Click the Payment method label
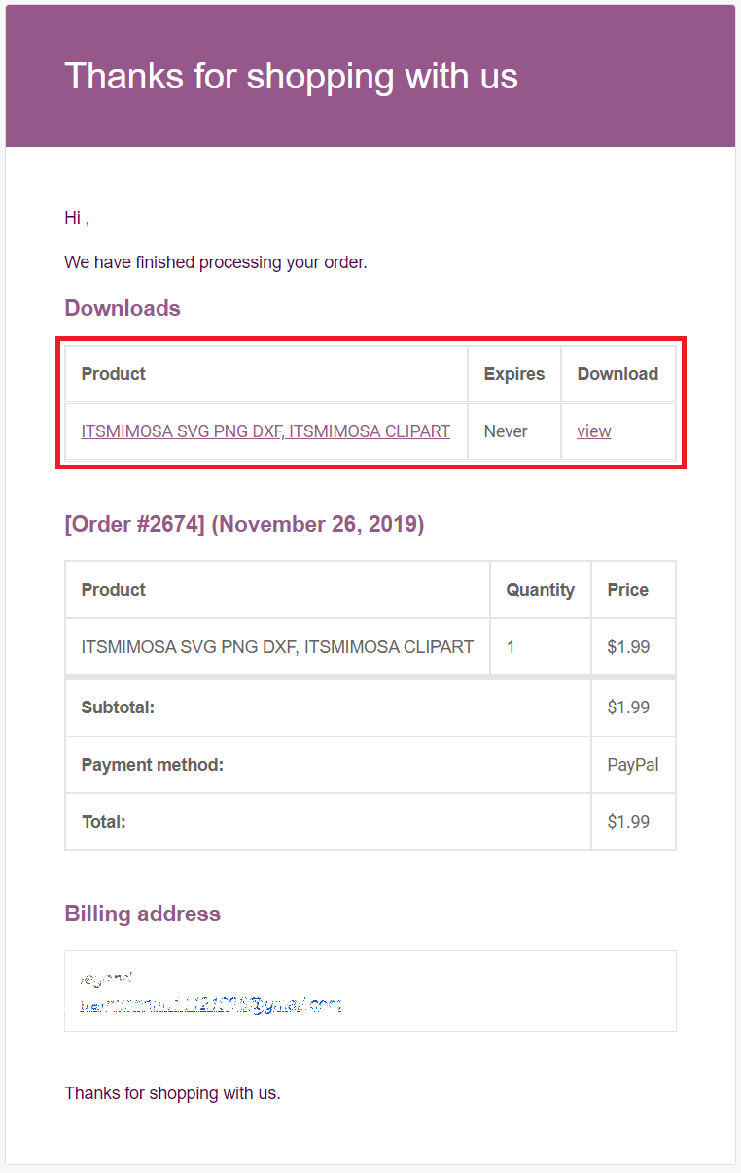 pos(153,765)
